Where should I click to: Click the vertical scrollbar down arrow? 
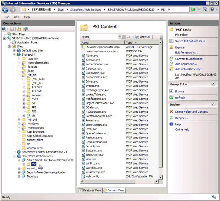tap(161, 177)
